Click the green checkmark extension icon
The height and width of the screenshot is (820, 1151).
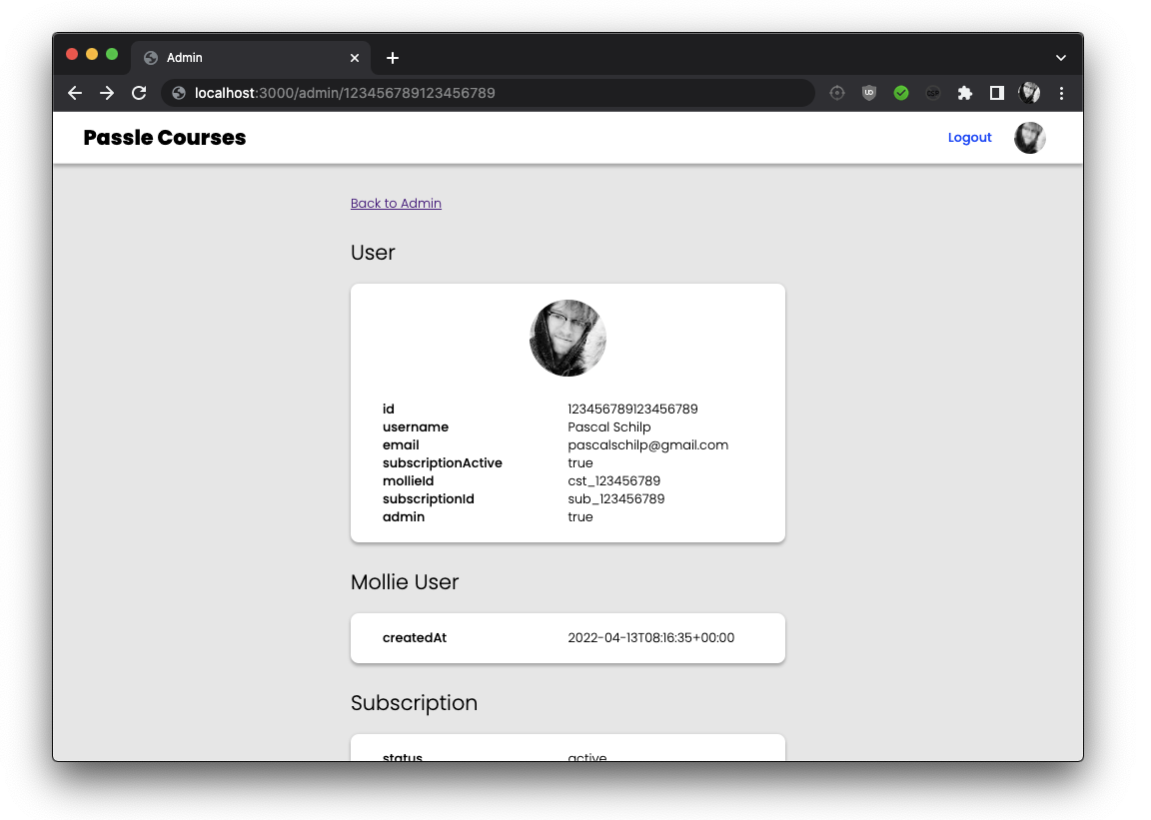(901, 93)
